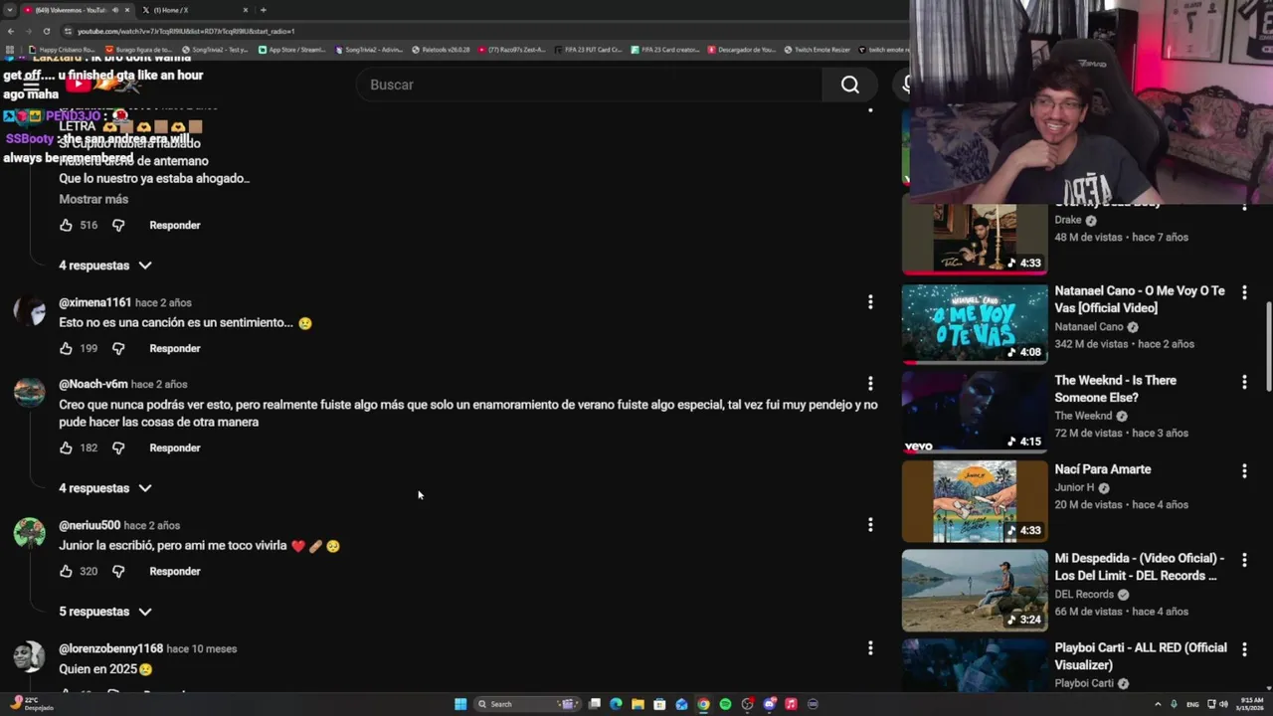Click the YouTube search magnifier button
1273x716 pixels.
(x=850, y=85)
